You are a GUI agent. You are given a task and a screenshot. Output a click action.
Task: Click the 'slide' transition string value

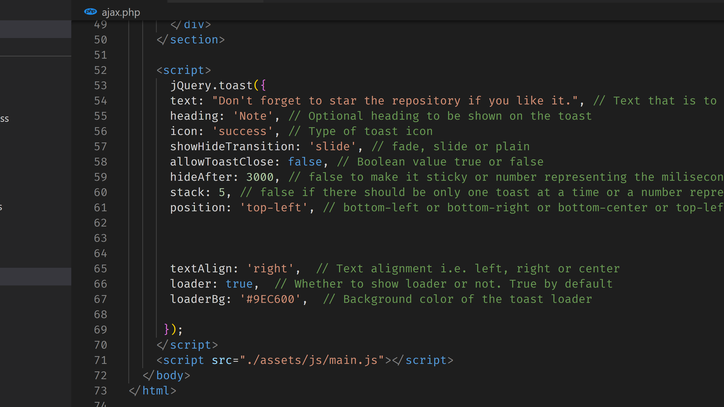pos(333,147)
